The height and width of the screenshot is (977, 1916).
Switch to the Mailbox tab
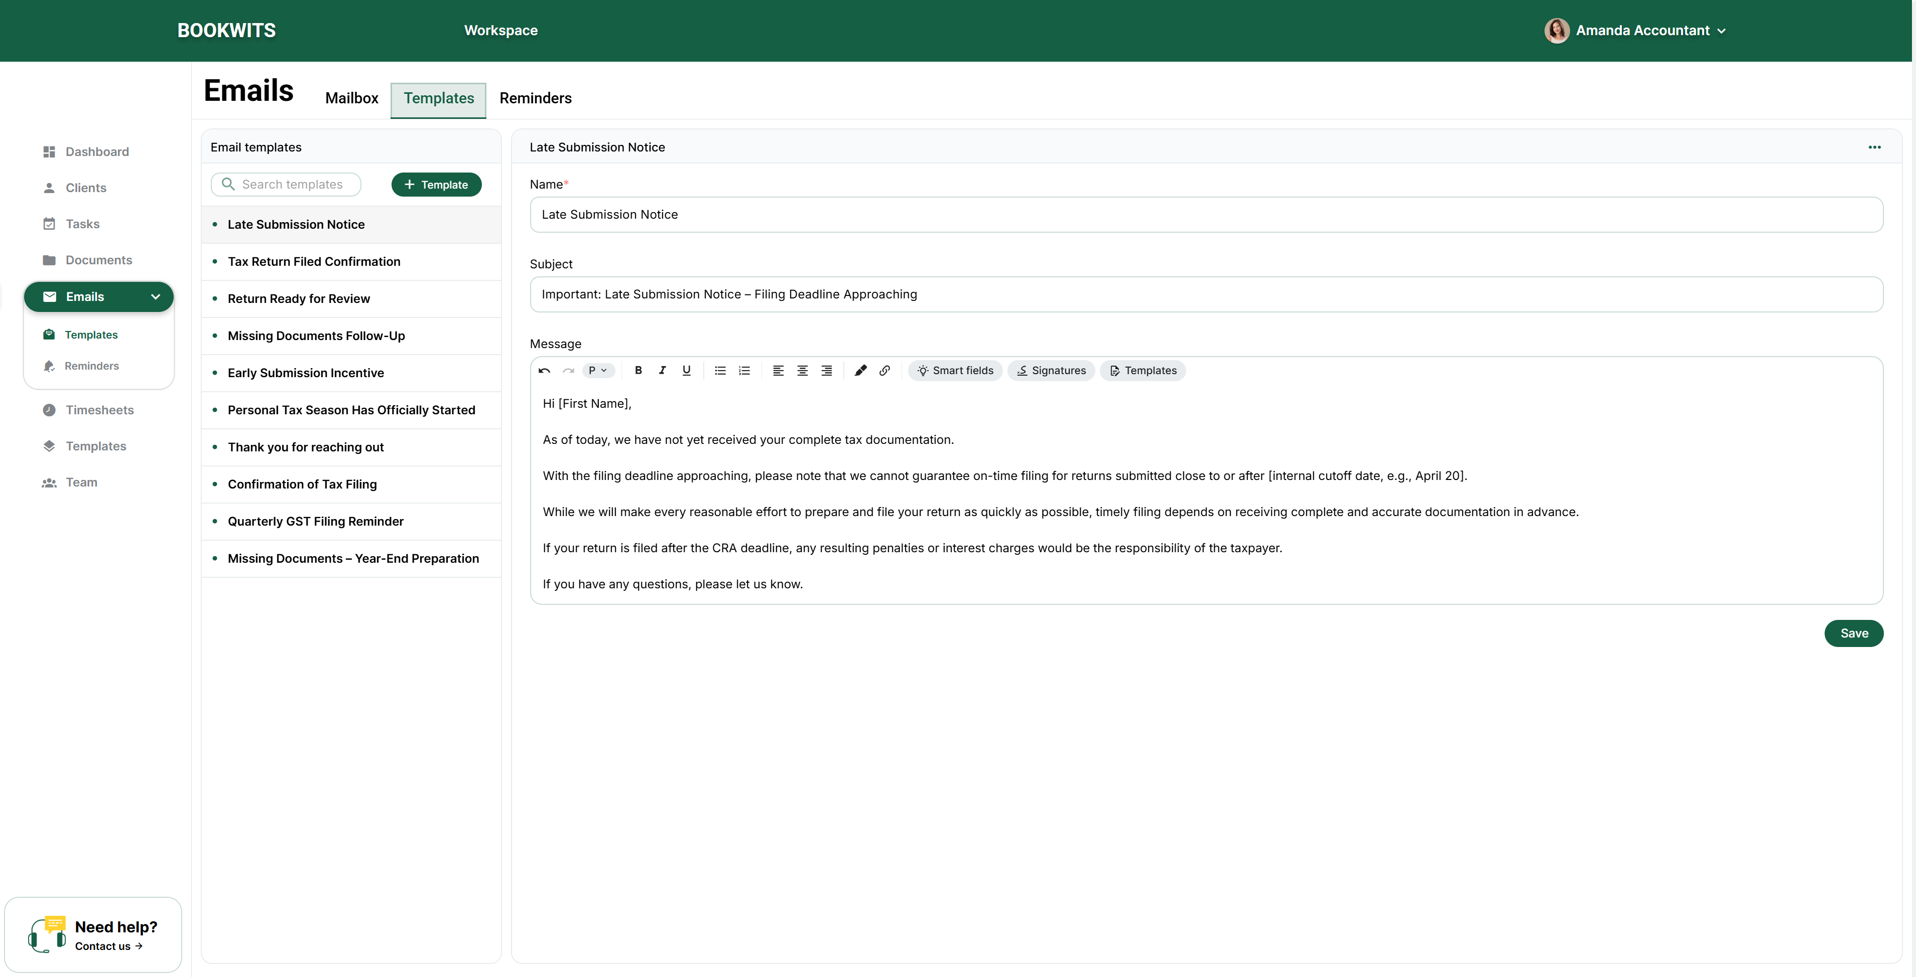352,98
